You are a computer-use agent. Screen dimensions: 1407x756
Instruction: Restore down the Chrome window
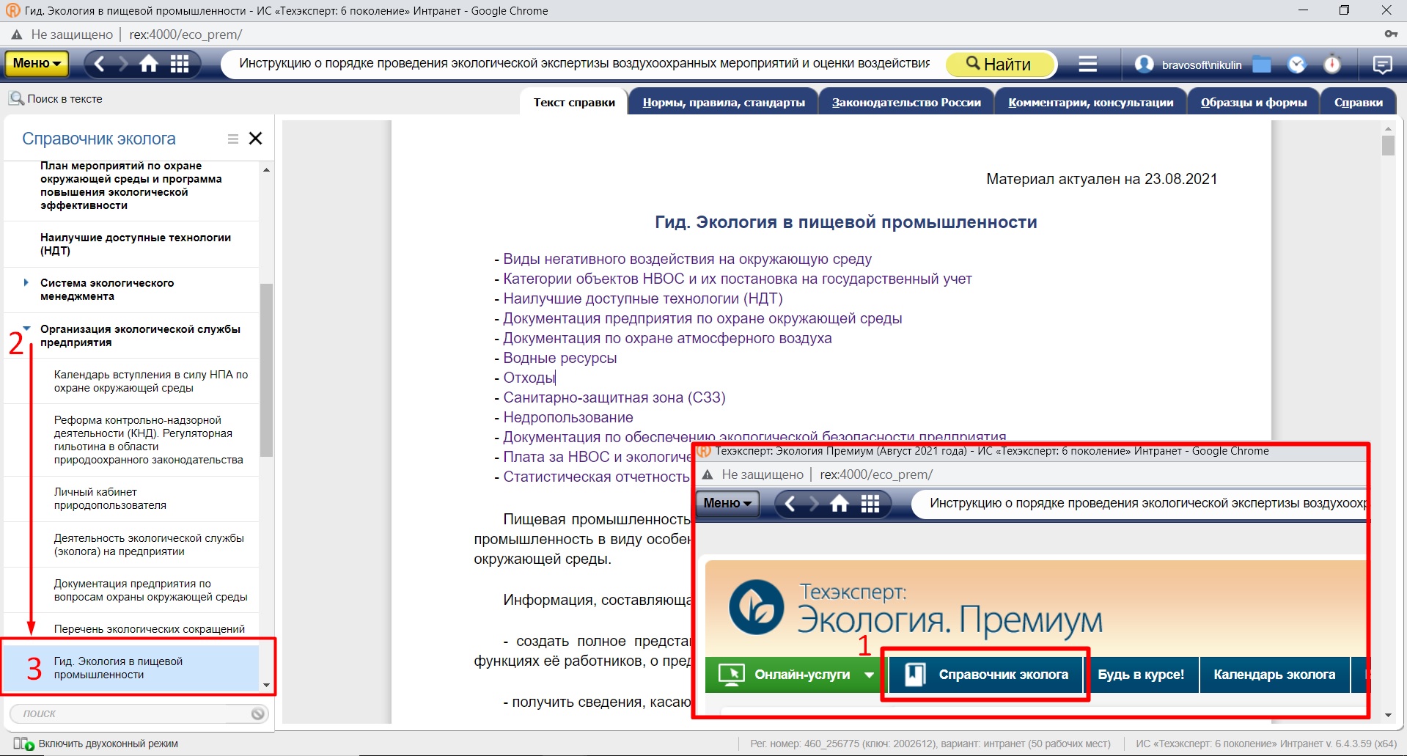(1344, 10)
